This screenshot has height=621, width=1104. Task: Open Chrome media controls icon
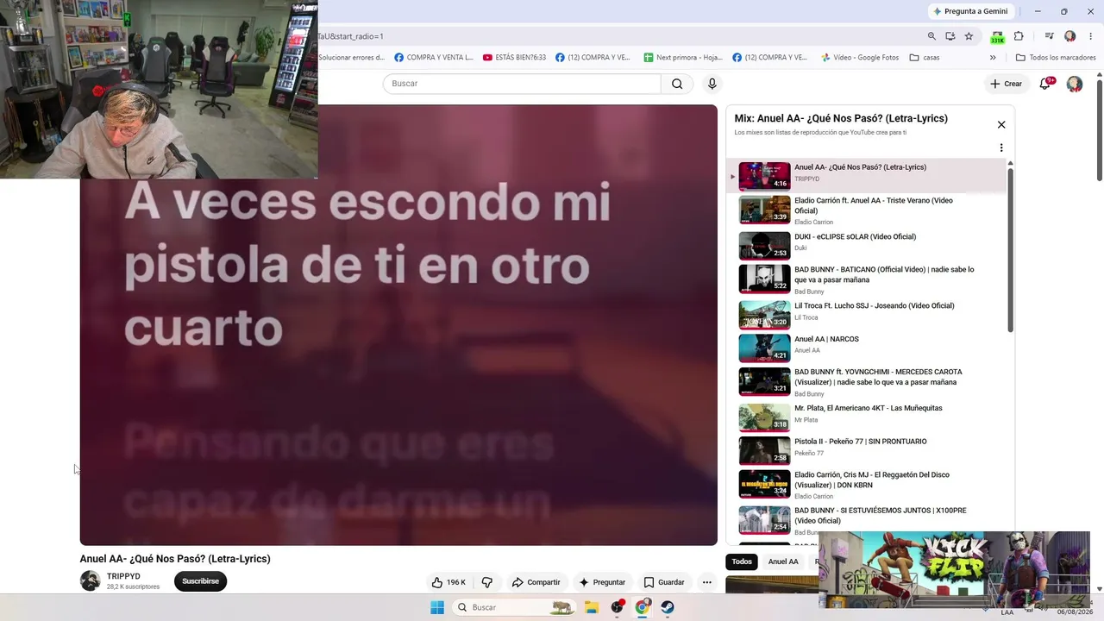point(1049,36)
